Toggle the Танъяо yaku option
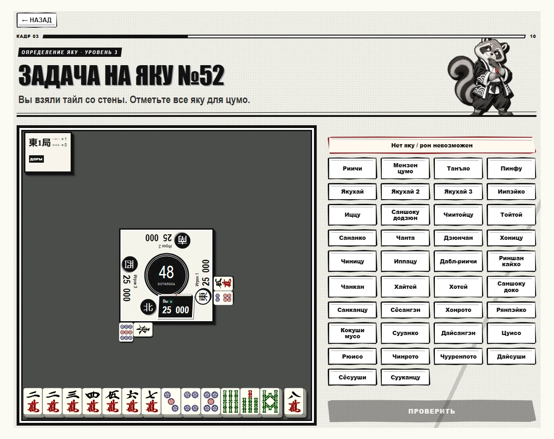The height and width of the screenshot is (439, 554). [x=458, y=169]
